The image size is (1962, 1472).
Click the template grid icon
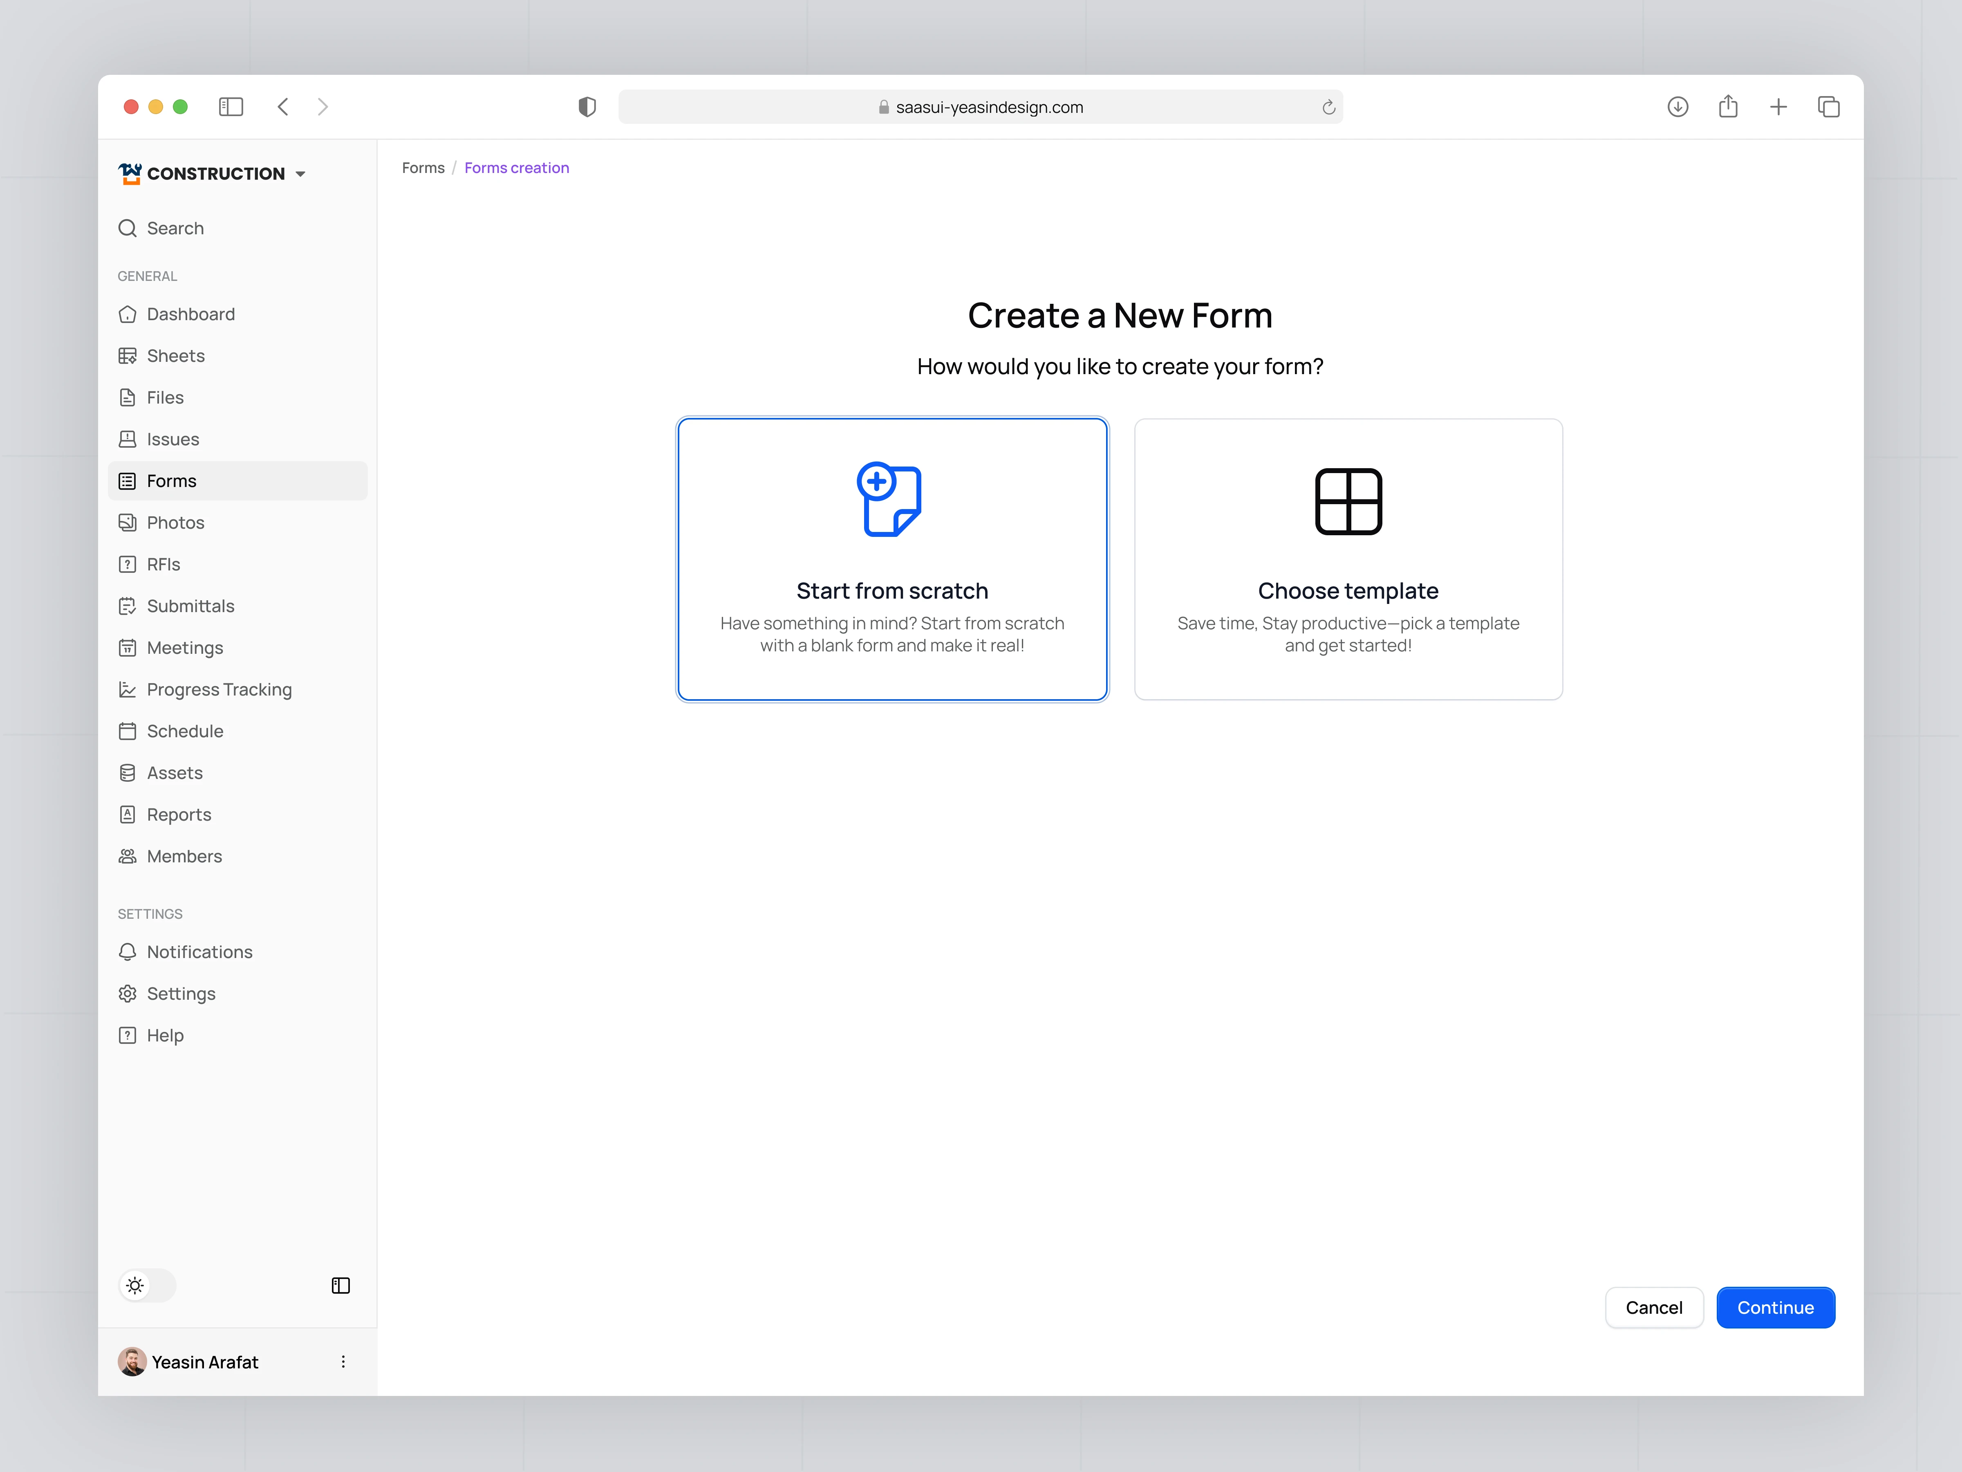[x=1348, y=501]
